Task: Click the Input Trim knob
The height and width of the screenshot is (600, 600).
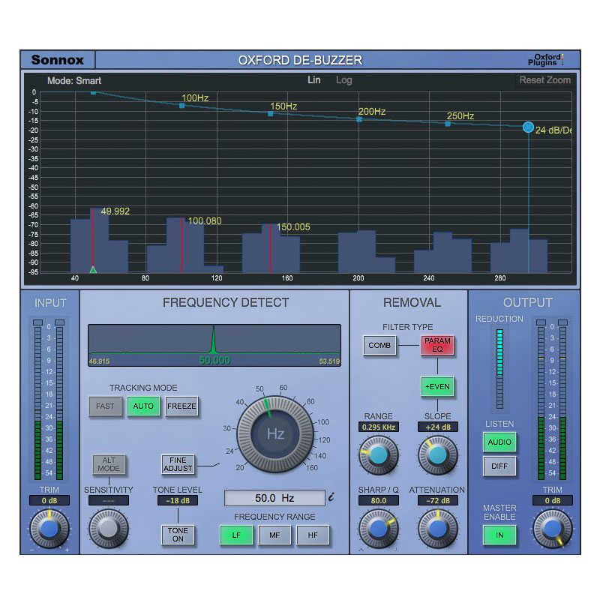Action: [x=49, y=529]
